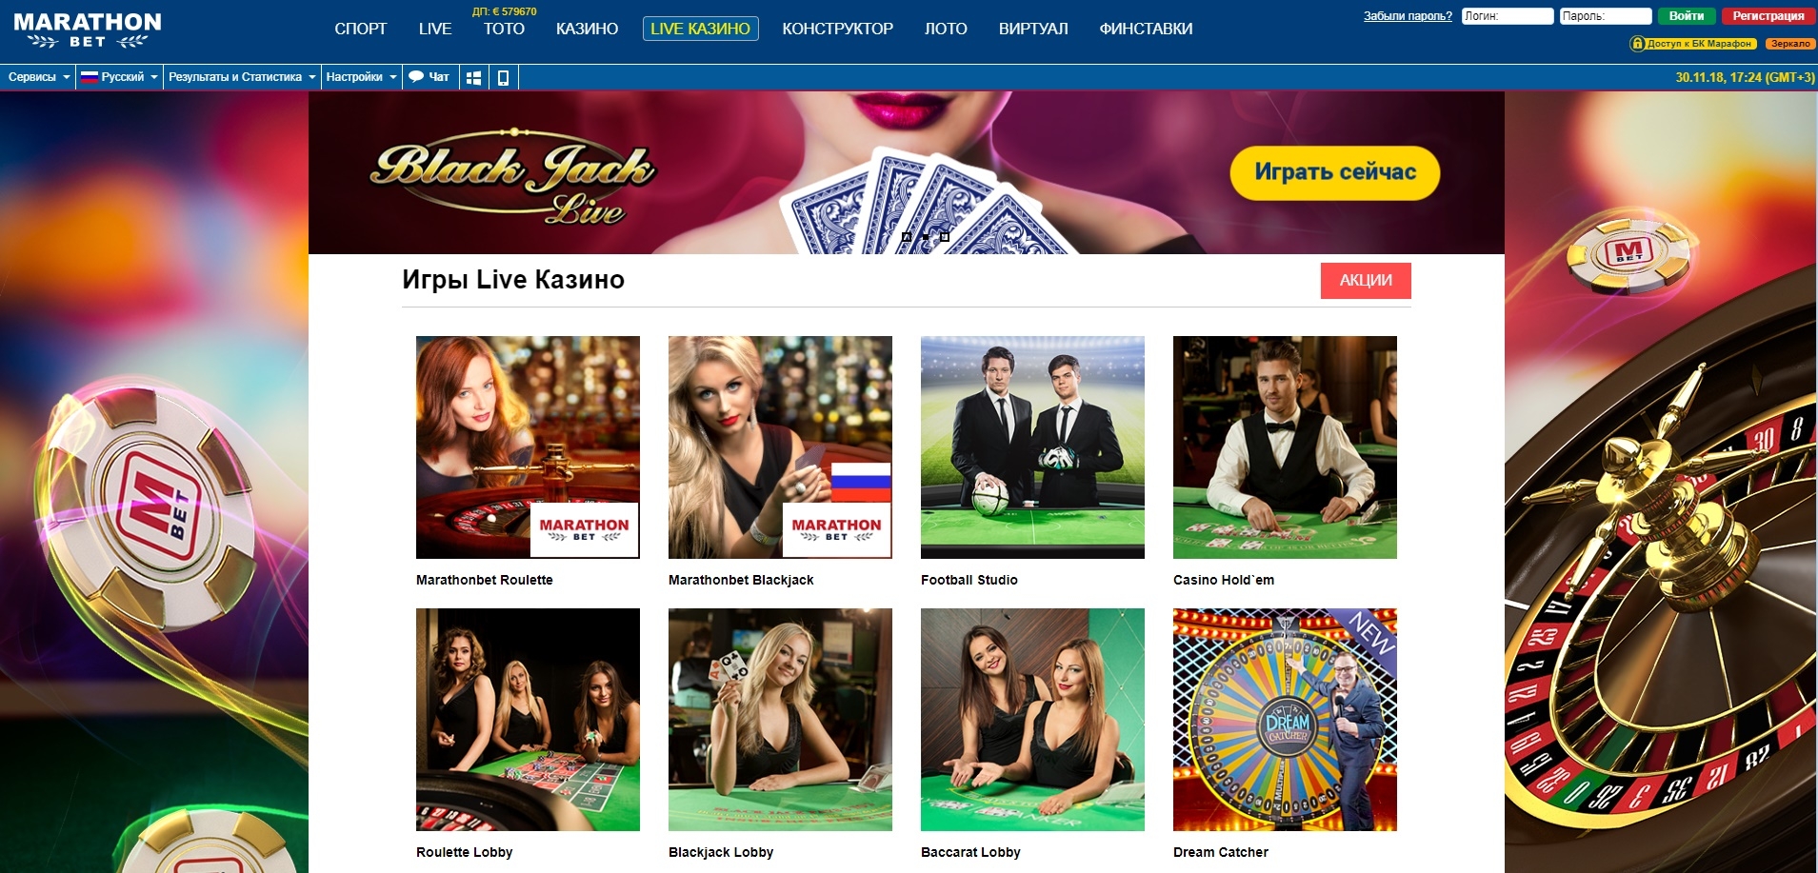The height and width of the screenshot is (873, 1818).
Task: Open the Чат chat icon
Action: pyautogui.click(x=429, y=77)
